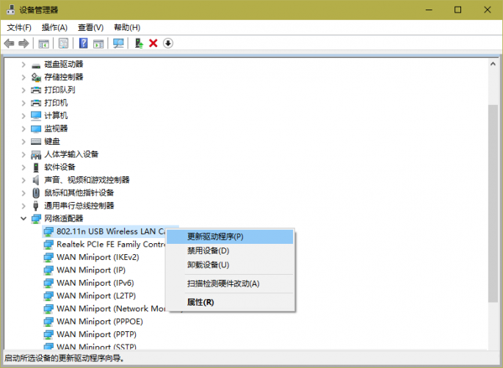Expand the 磁盘驱动器 node
This screenshot has height=368, width=503.
coord(23,65)
